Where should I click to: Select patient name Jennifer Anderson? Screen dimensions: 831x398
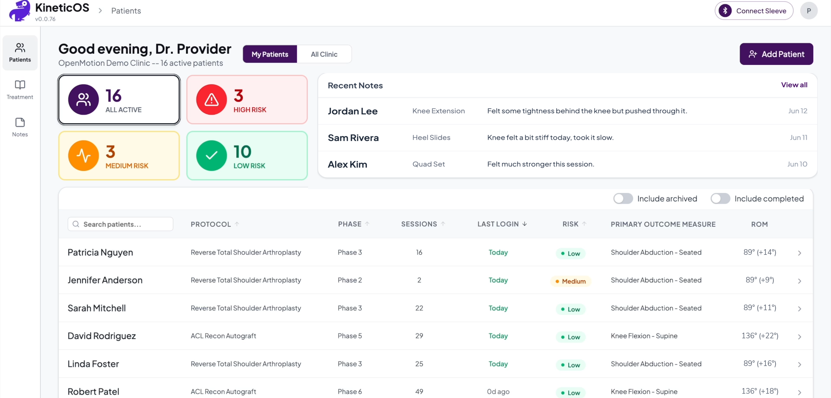(105, 280)
